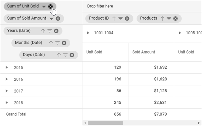Remove the Products field button
This screenshot has width=202, height=126.
click(176, 18)
